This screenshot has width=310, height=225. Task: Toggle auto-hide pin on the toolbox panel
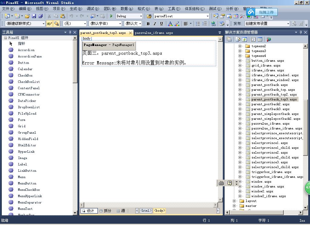[70, 32]
